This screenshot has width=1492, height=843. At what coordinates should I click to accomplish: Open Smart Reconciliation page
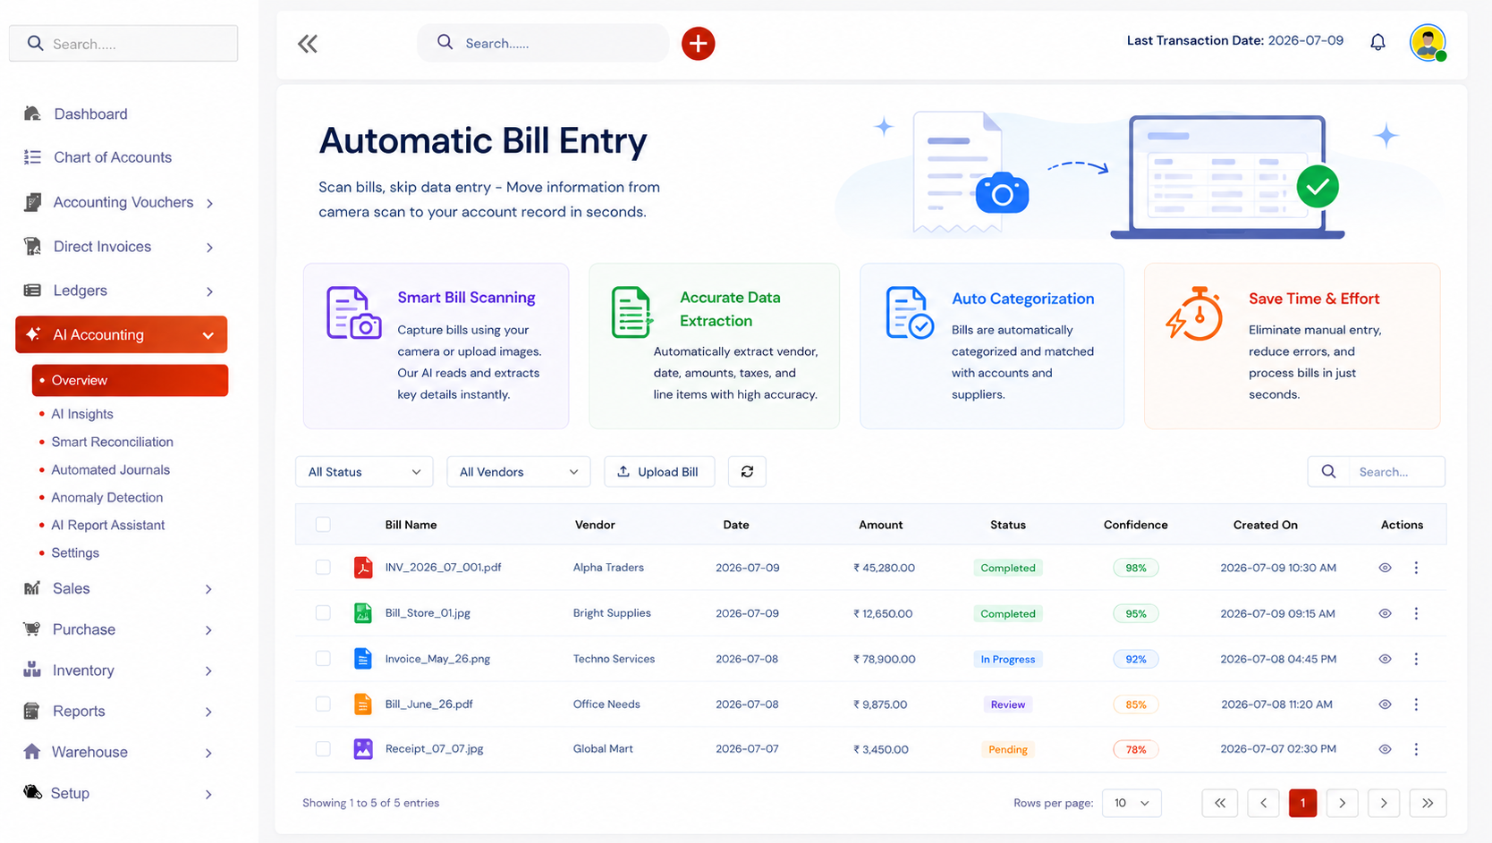point(112,442)
